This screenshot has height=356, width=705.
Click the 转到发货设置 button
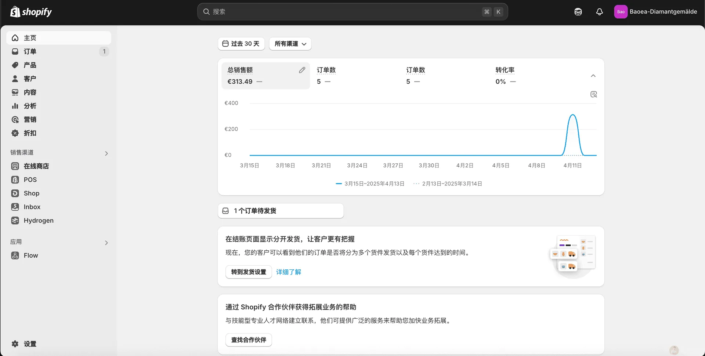coord(249,272)
